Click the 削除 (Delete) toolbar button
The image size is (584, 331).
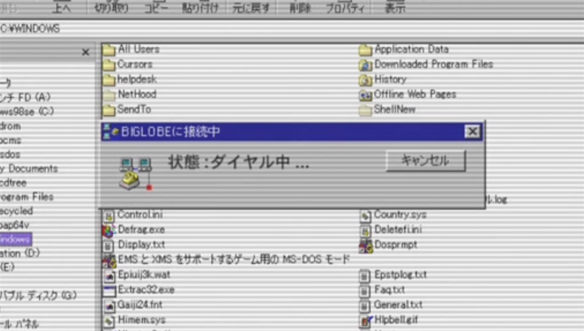point(300,7)
